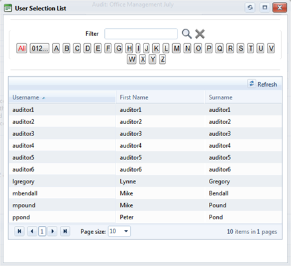Filter usernames starting with P
Image resolution: width=291 pixels, height=266 pixels.
209,48
